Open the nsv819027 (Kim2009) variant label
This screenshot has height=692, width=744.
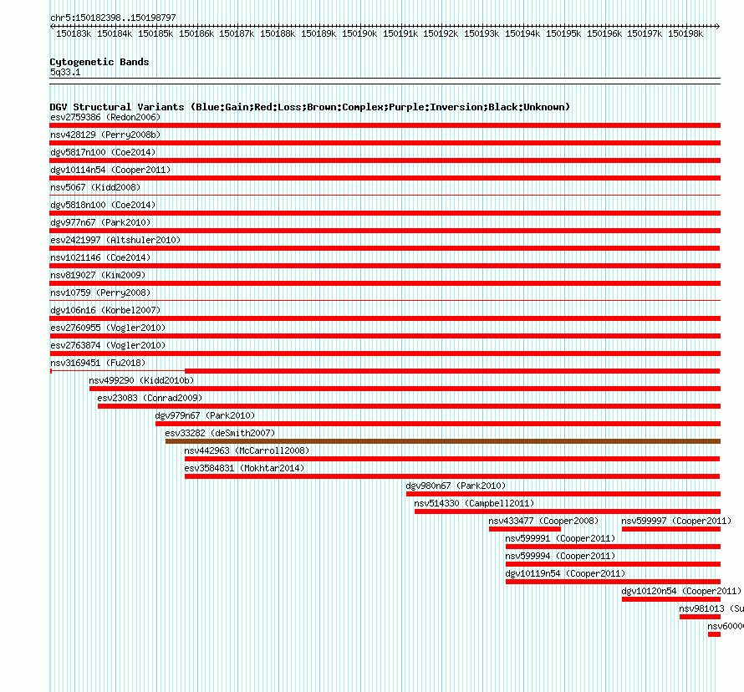click(98, 275)
